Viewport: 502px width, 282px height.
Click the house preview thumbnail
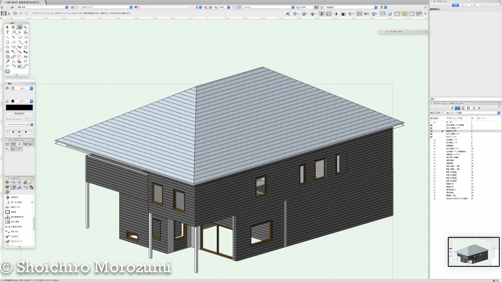[x=473, y=251]
